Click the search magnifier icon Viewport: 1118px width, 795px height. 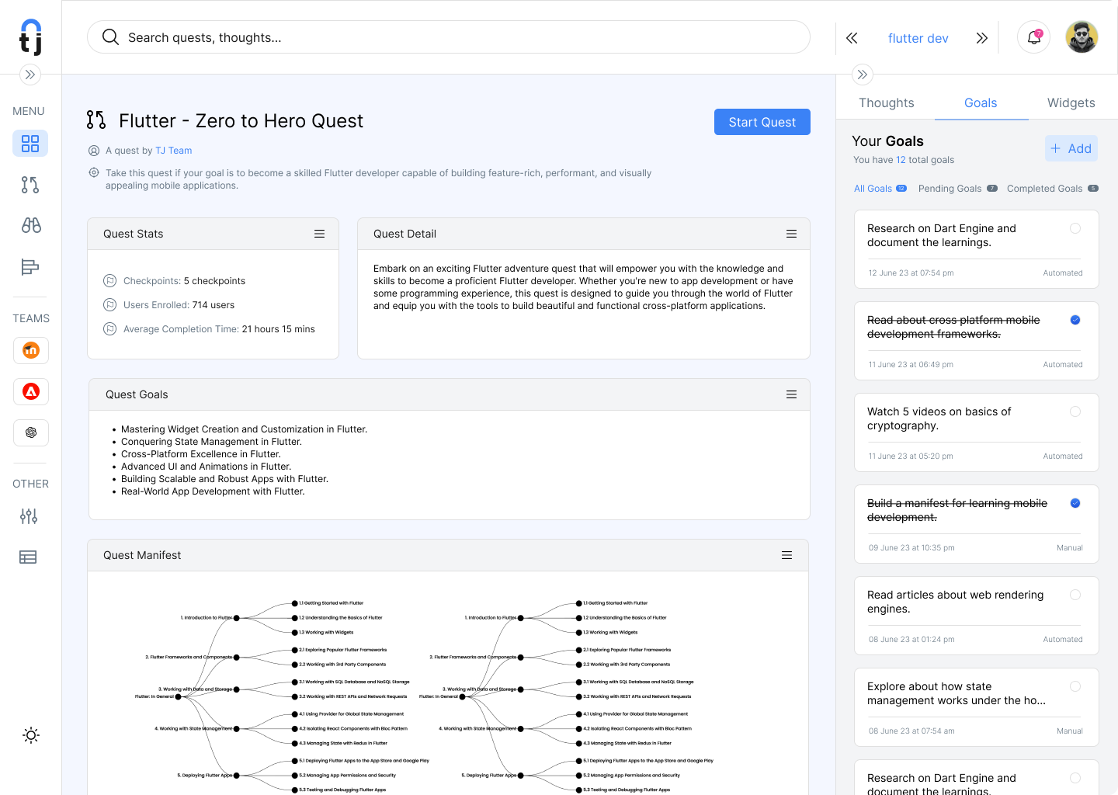[x=110, y=37]
